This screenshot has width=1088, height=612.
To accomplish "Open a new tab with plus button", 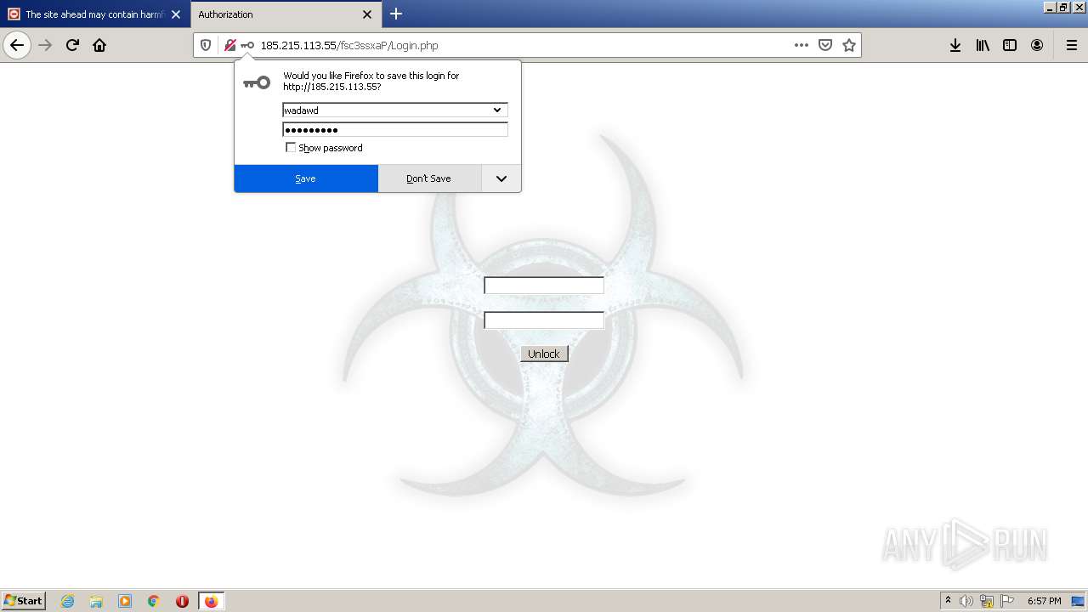I will [396, 14].
